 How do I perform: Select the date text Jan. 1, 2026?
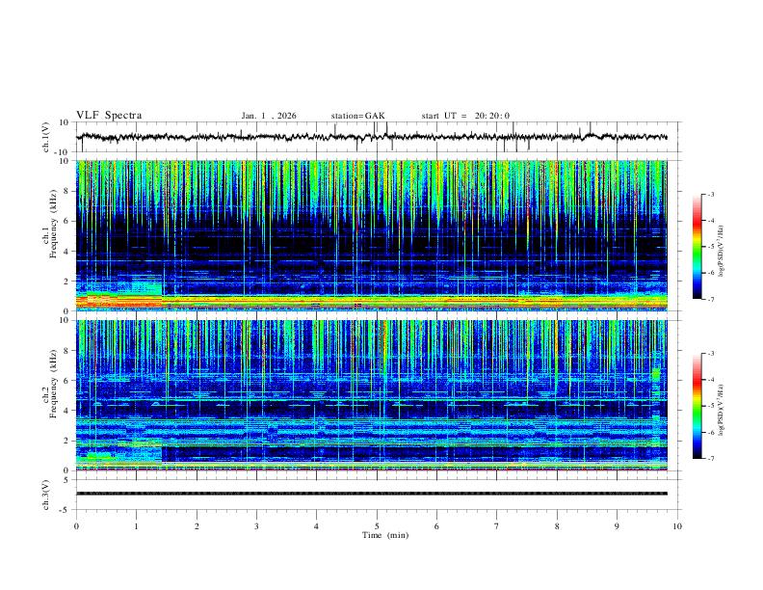click(269, 116)
